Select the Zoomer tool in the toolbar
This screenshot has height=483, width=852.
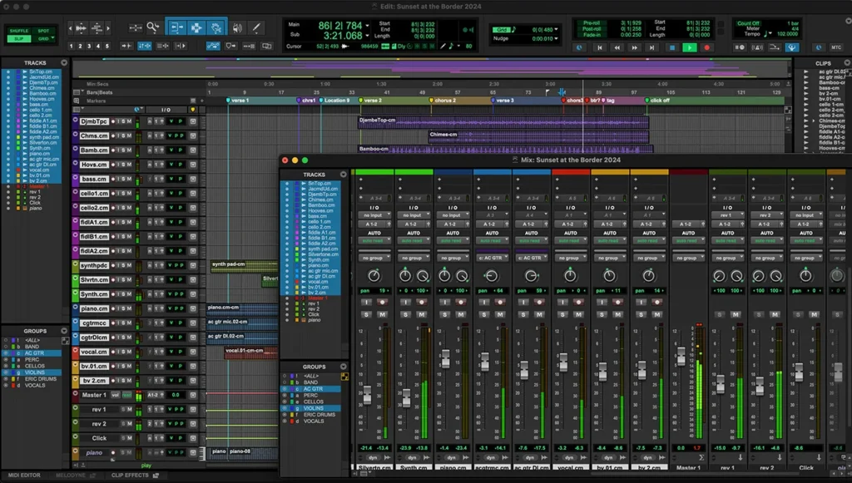153,27
